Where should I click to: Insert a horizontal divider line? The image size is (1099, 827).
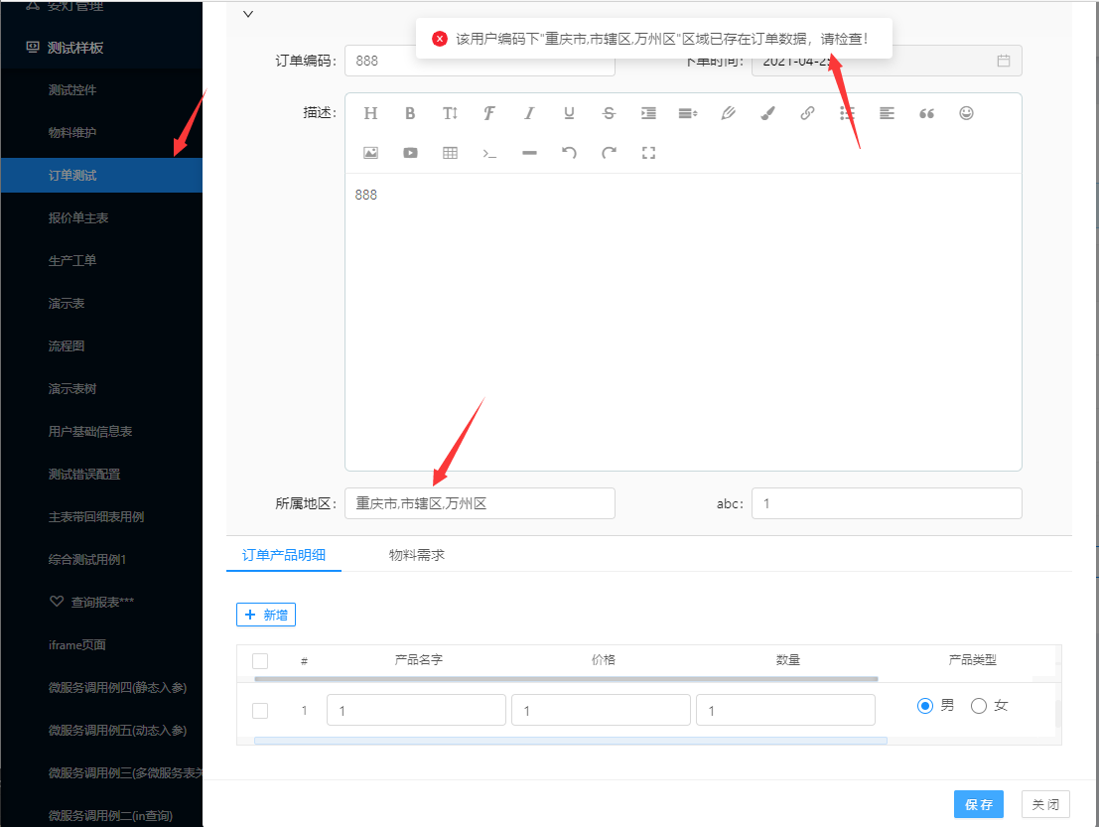point(529,153)
